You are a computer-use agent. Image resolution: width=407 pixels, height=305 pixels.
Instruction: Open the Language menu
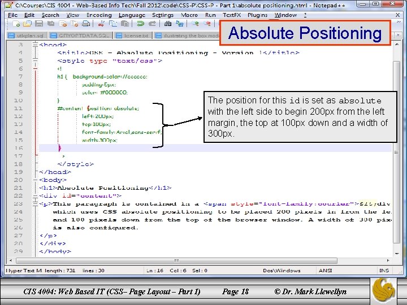pos(132,15)
